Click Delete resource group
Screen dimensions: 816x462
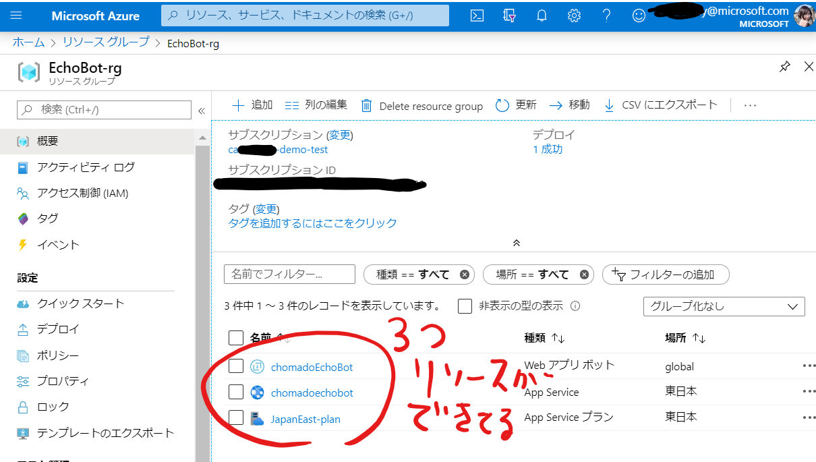(x=422, y=106)
